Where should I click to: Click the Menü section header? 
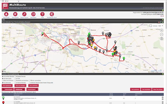click(83, 10)
